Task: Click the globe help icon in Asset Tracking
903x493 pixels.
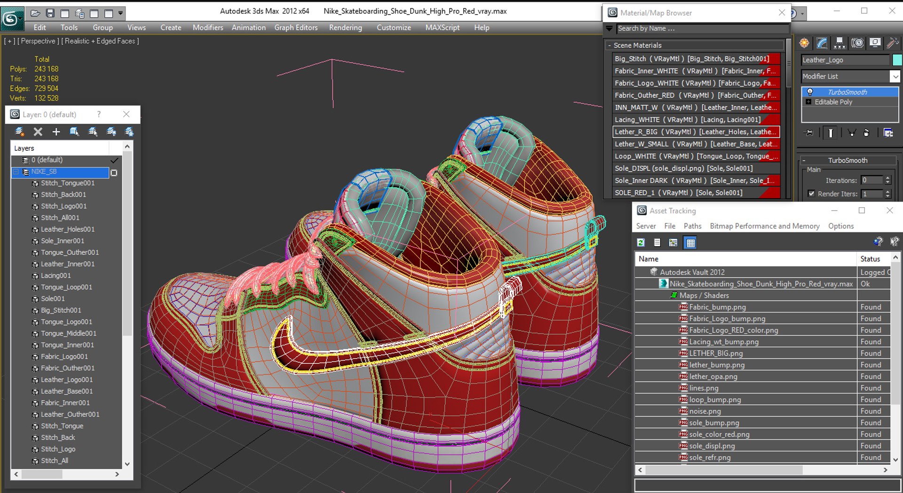Action: click(878, 242)
